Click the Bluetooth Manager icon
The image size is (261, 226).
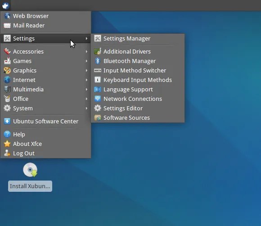tap(98, 61)
